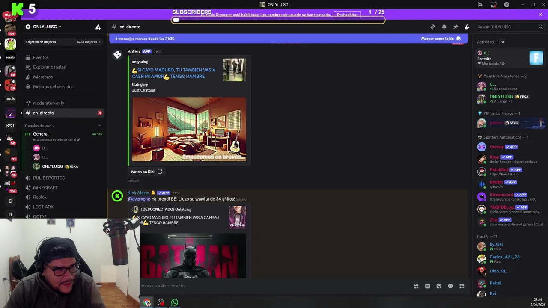
Task: Open the C server icon
Action: (x=10, y=201)
